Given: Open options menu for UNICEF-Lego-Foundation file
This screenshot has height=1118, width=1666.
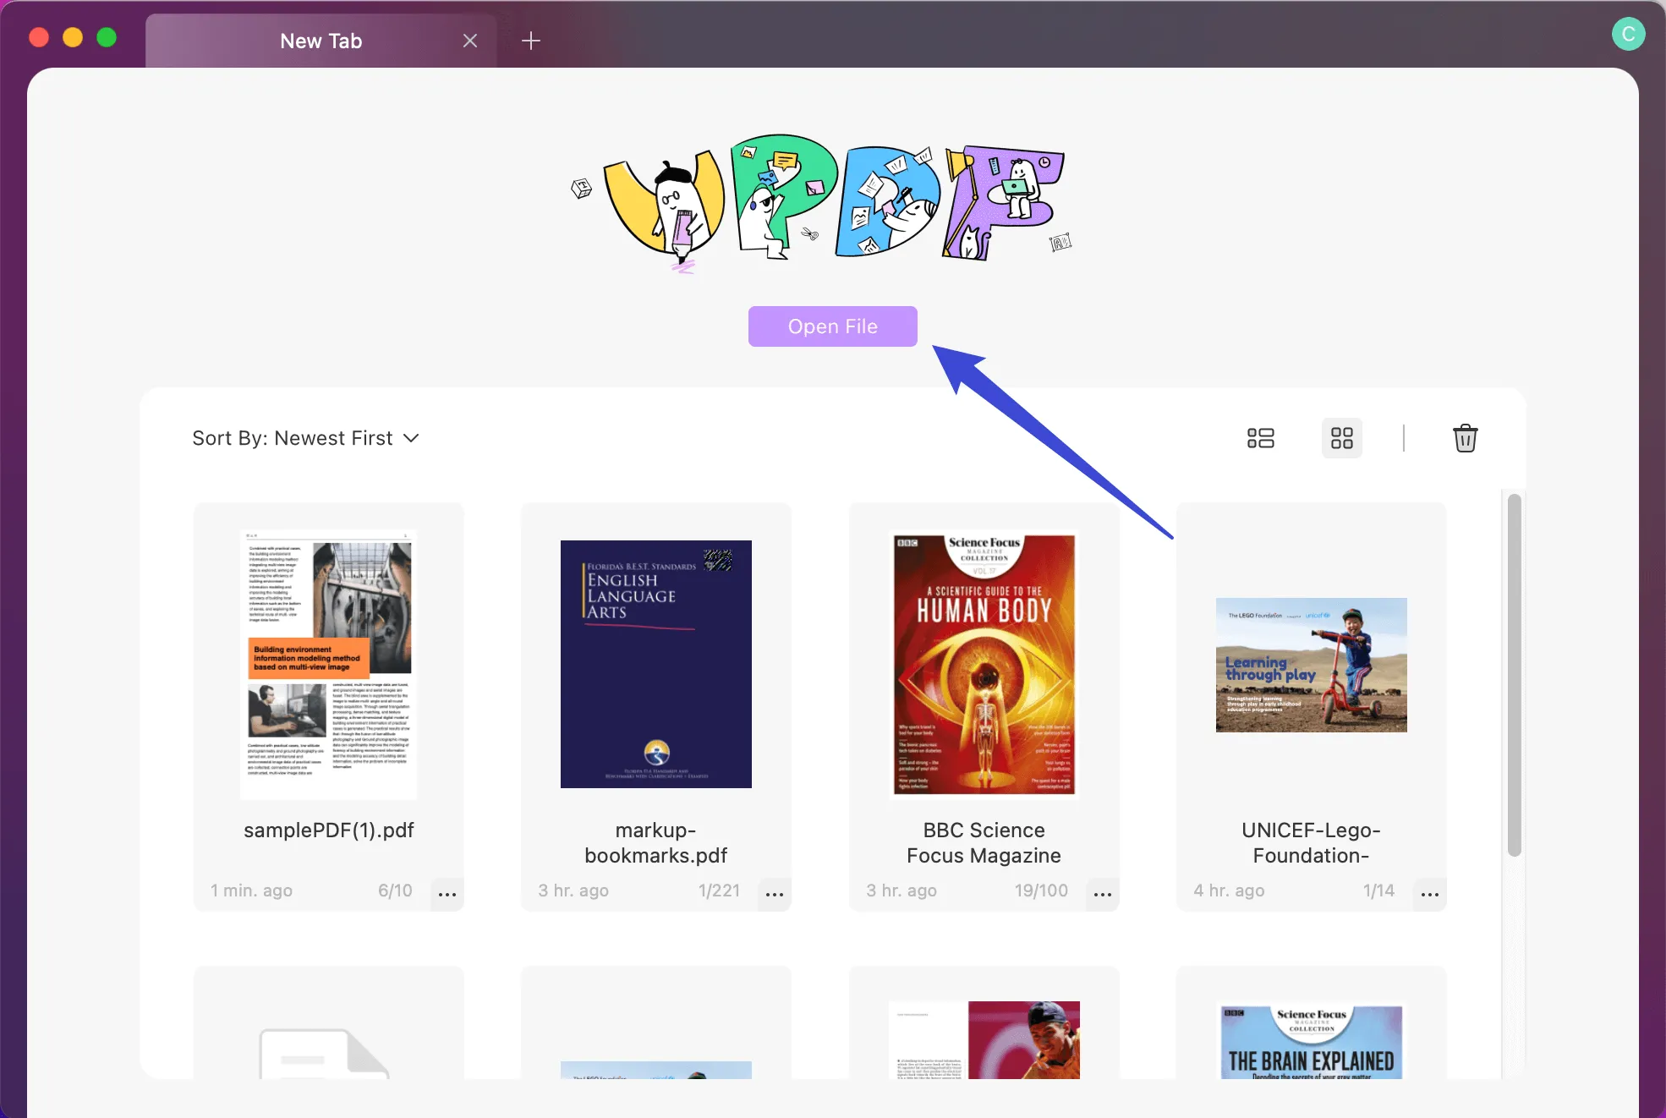Looking at the screenshot, I should coord(1429,894).
